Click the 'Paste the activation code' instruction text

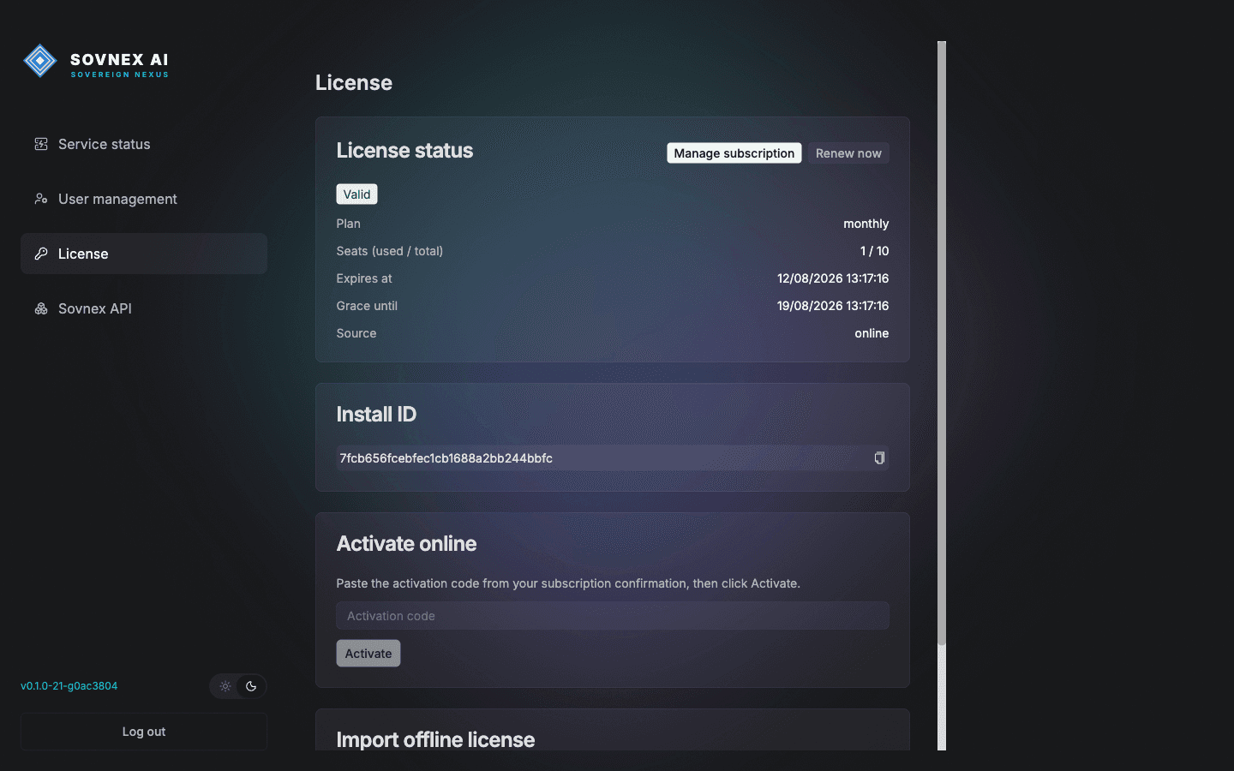[568, 583]
